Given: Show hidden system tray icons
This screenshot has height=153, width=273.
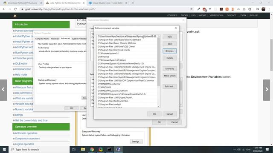Looking at the screenshot, I should 234,150.
